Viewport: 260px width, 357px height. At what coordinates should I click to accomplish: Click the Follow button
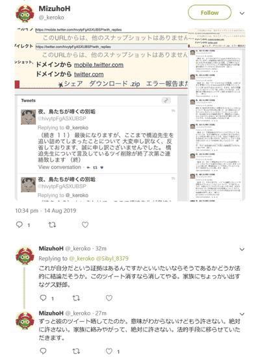pyautogui.click(x=209, y=13)
